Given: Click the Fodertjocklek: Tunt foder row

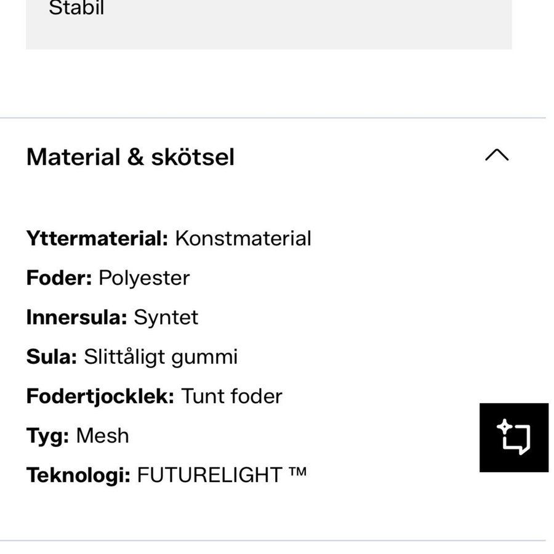Looking at the screenshot, I should click(x=154, y=396).
